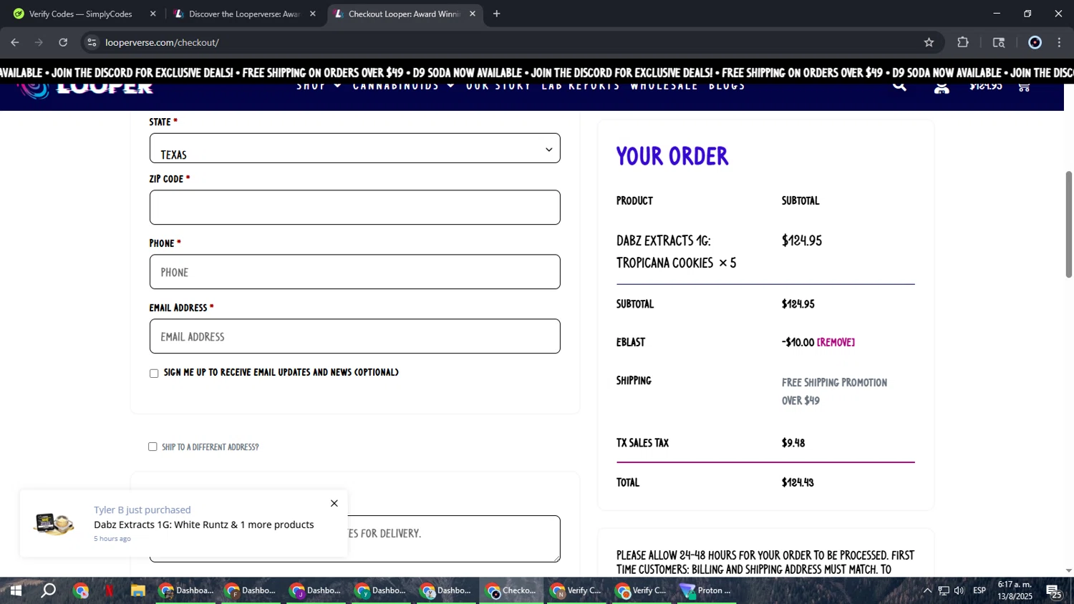
Task: Open pinned Chrome icon on taskbar
Action: (81, 590)
